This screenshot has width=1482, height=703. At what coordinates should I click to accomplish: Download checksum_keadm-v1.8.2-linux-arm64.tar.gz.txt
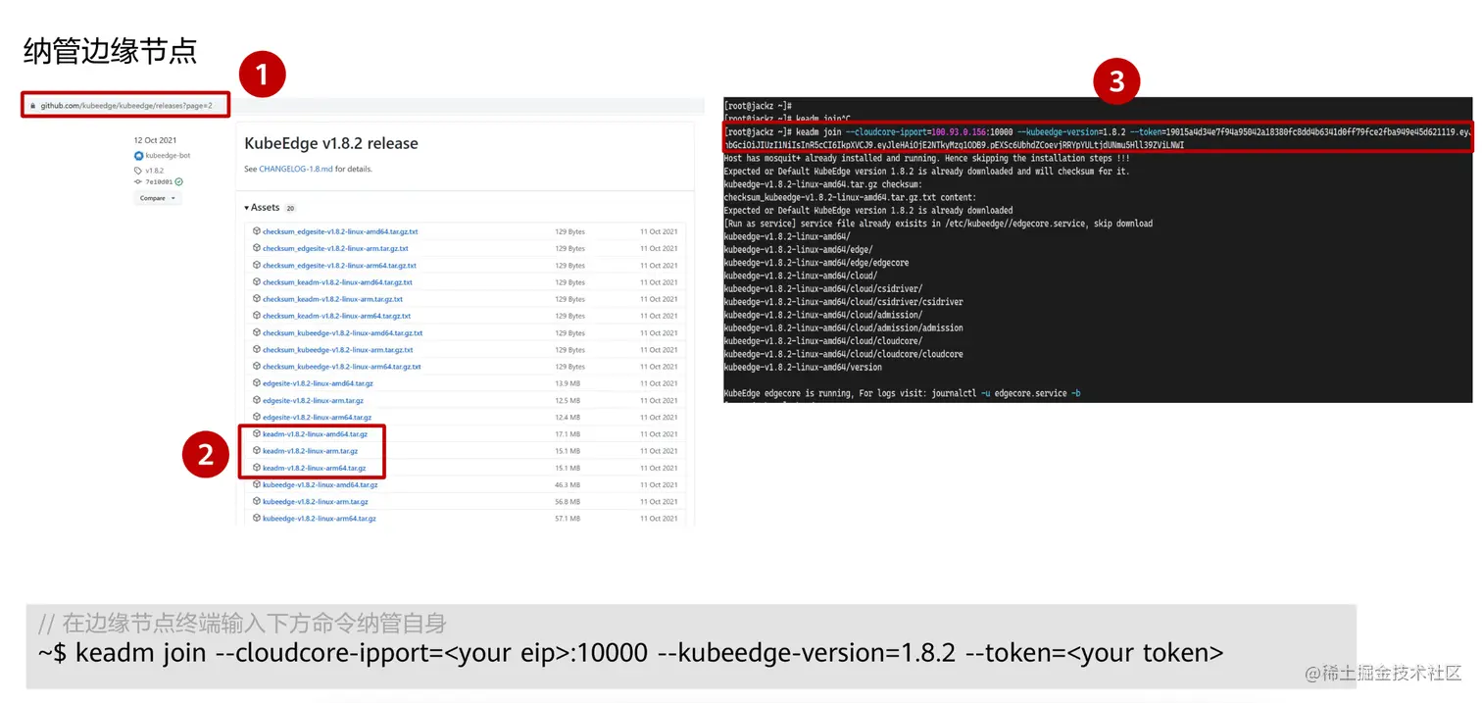(336, 316)
